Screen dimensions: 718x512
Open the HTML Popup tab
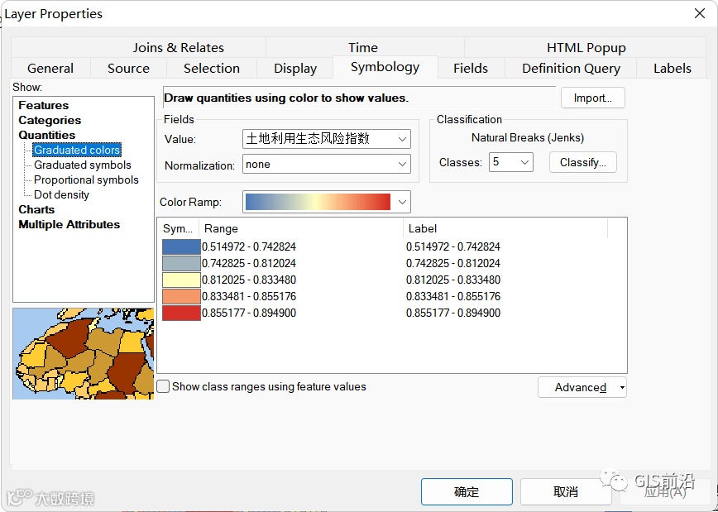tap(586, 48)
